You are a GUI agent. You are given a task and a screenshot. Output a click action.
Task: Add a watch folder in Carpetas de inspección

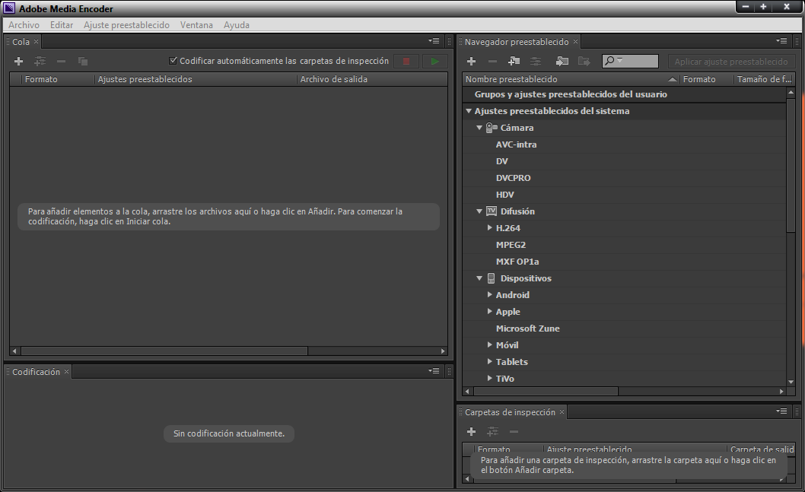pos(471,431)
